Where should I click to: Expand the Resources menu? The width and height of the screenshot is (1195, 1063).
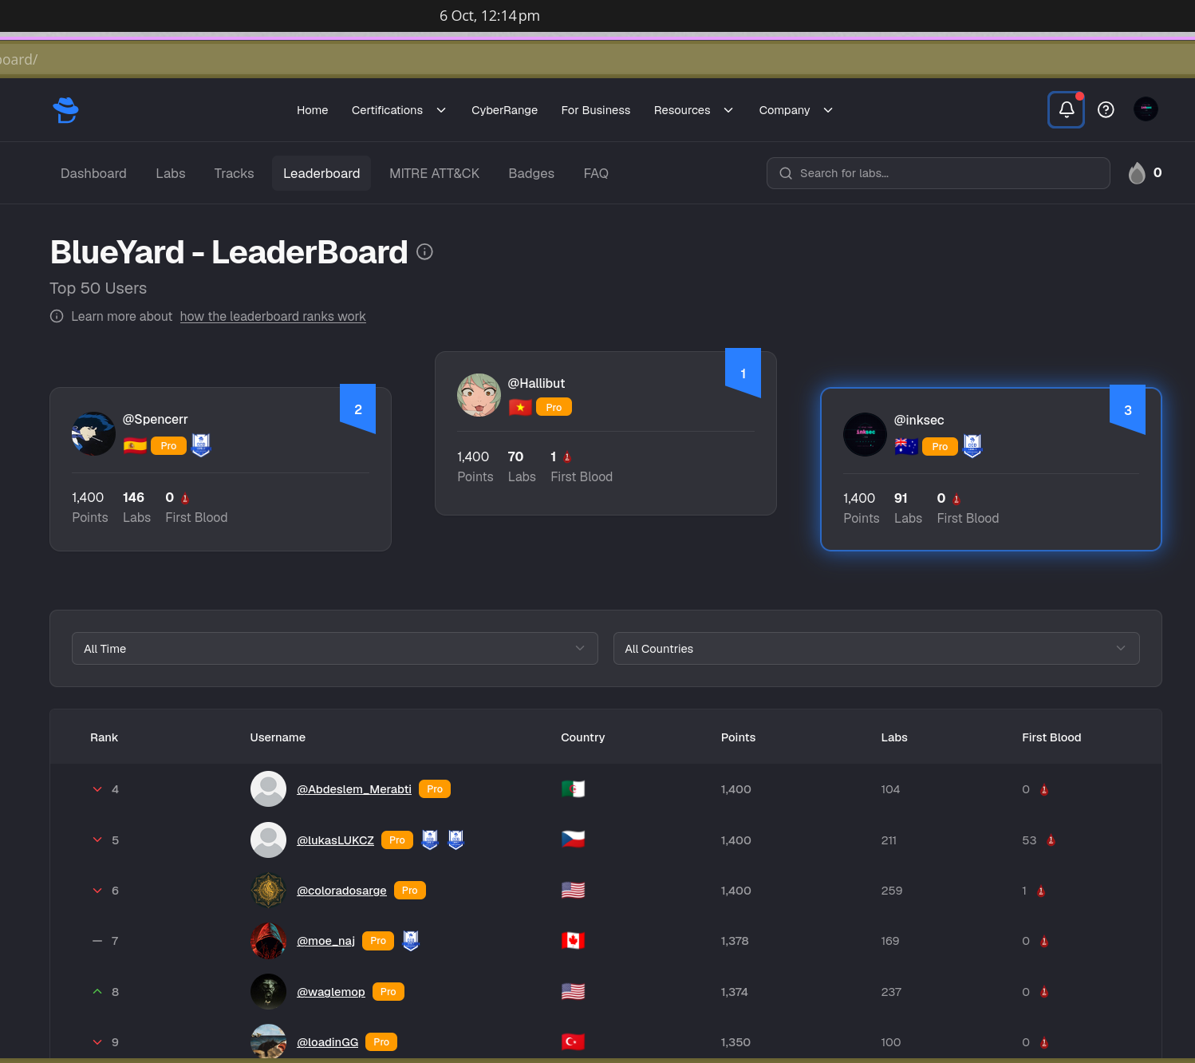tap(693, 110)
